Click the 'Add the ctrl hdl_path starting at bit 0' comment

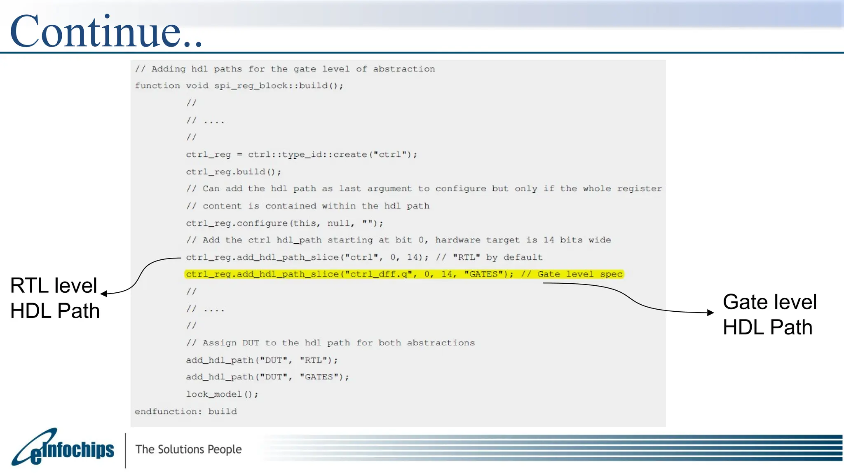(x=399, y=240)
